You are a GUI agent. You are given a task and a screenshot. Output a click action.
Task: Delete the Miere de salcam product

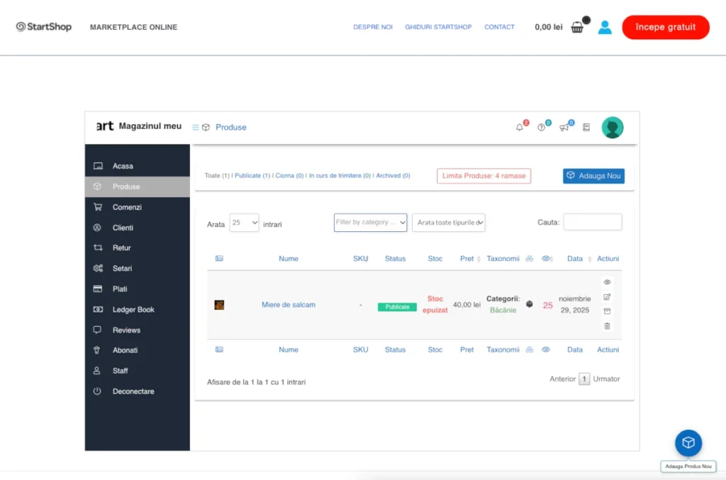[x=607, y=326]
